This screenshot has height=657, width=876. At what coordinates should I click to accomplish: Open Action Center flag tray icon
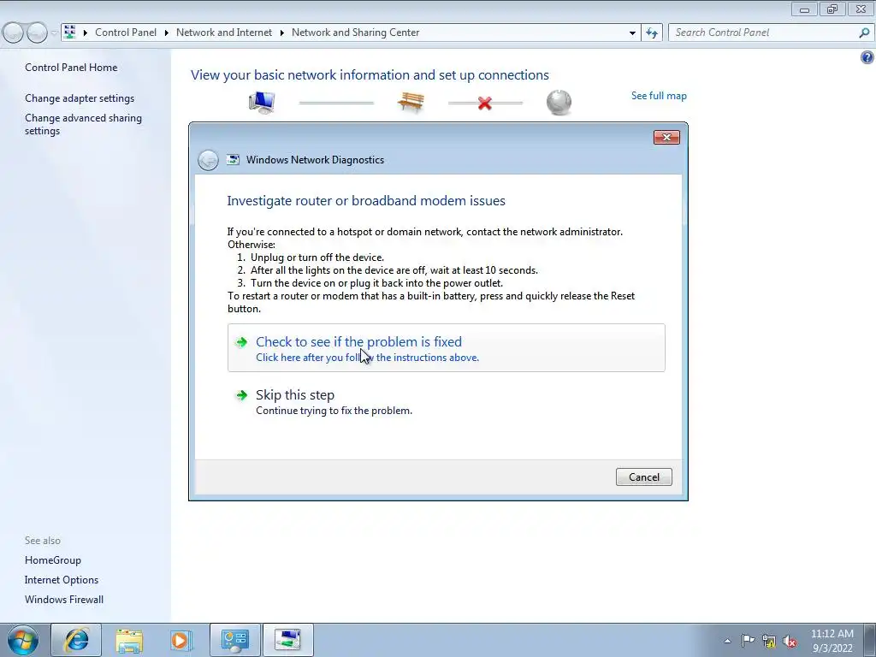(748, 641)
